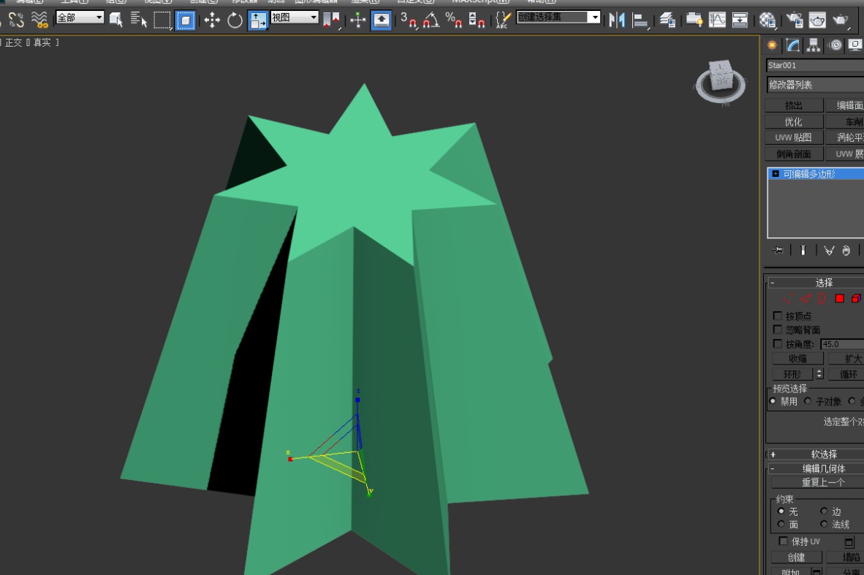The image size is (864, 575).
Task: Click the Rectangular Selection Region icon
Action: click(162, 20)
